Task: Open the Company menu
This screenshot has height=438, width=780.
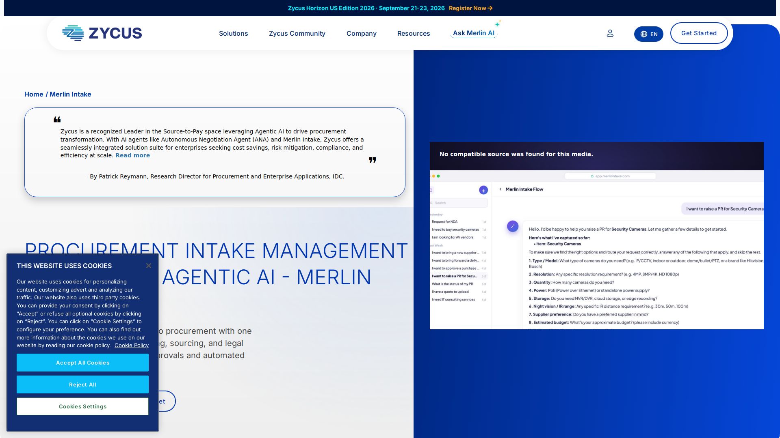Action: click(362, 33)
